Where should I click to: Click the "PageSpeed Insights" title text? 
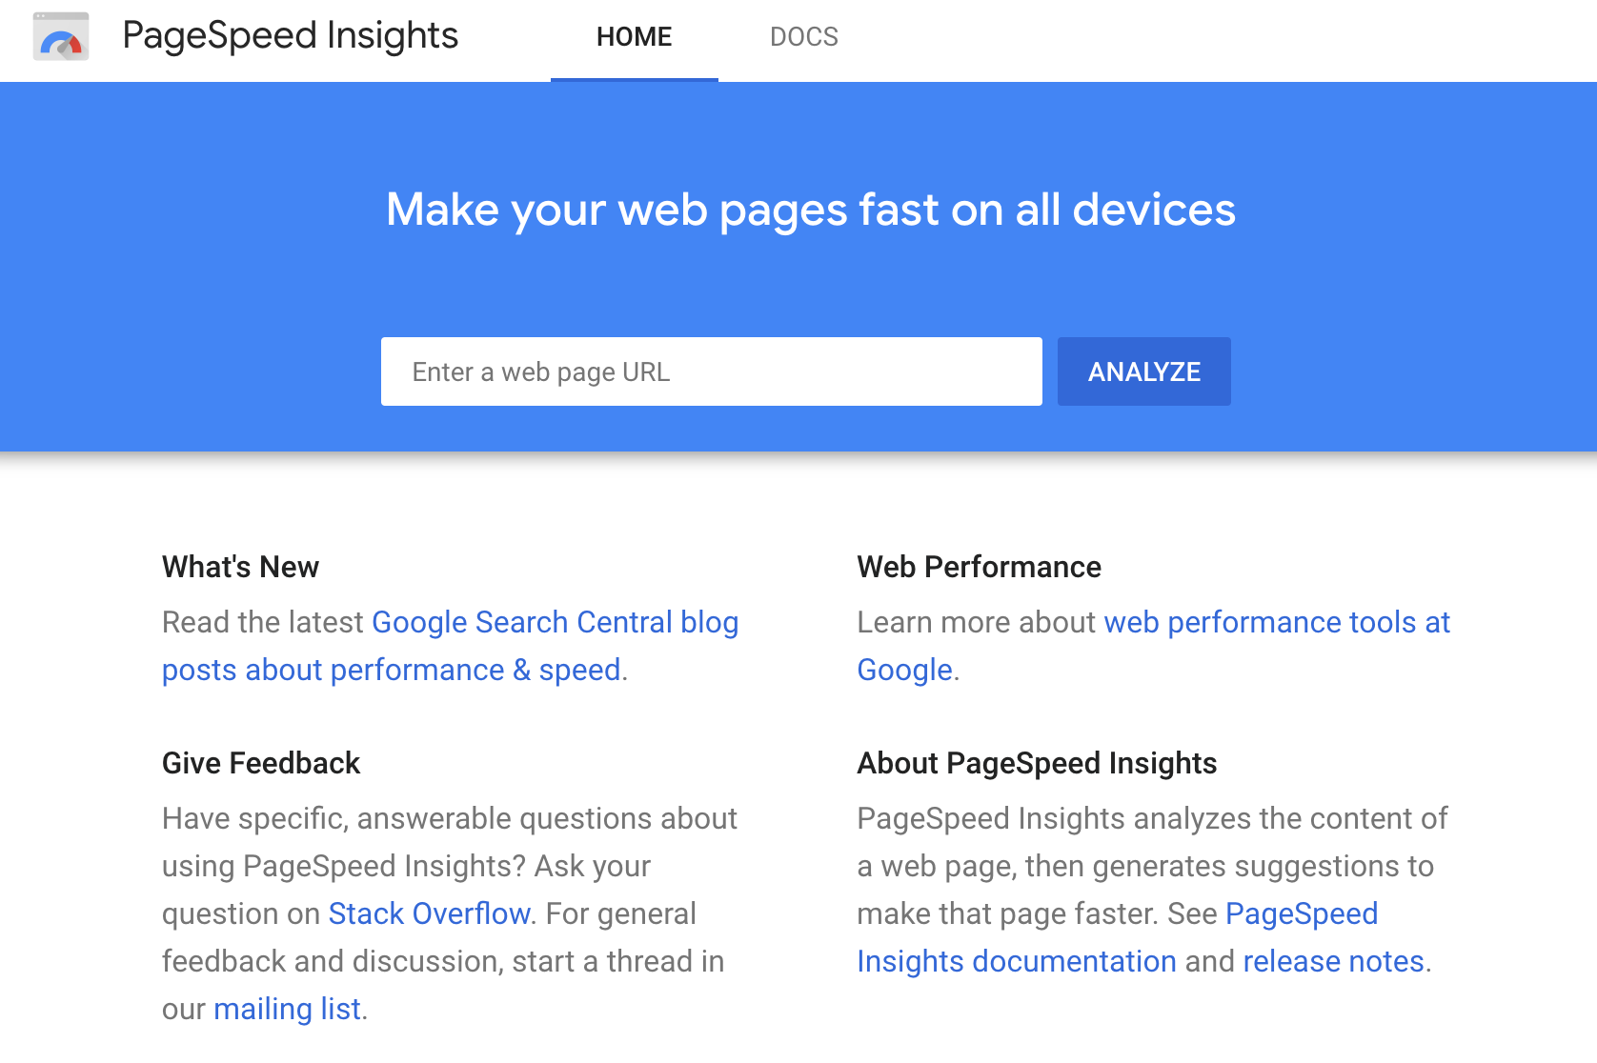point(290,36)
